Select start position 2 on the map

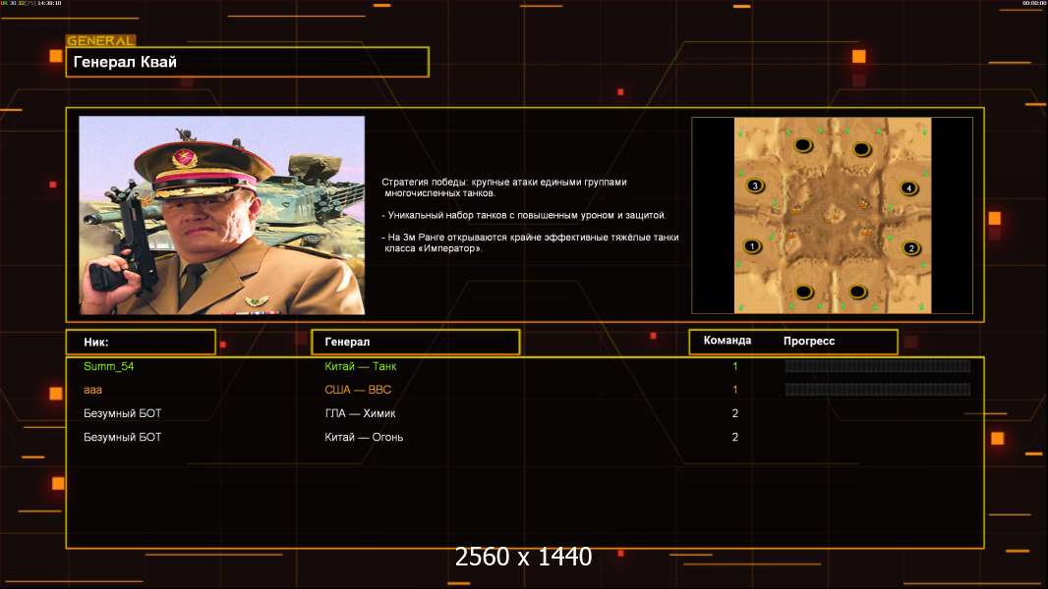click(x=910, y=248)
